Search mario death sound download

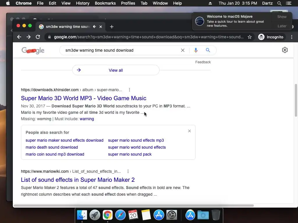(52, 147)
